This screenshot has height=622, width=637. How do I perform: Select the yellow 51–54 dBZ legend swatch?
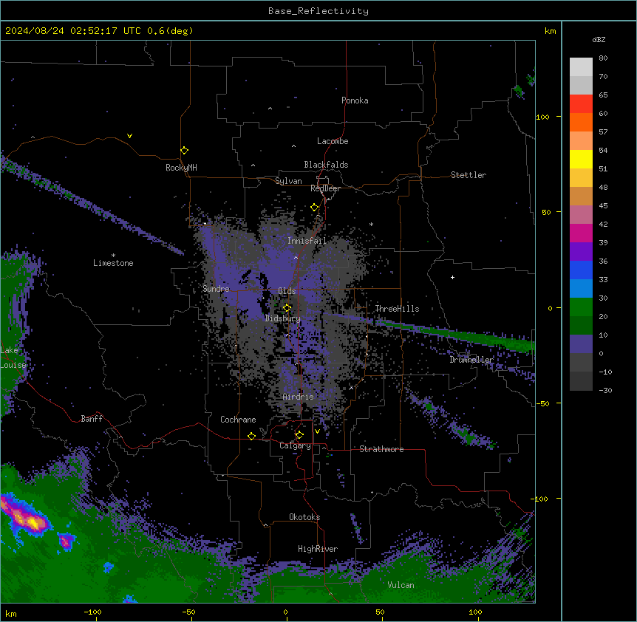coord(581,159)
